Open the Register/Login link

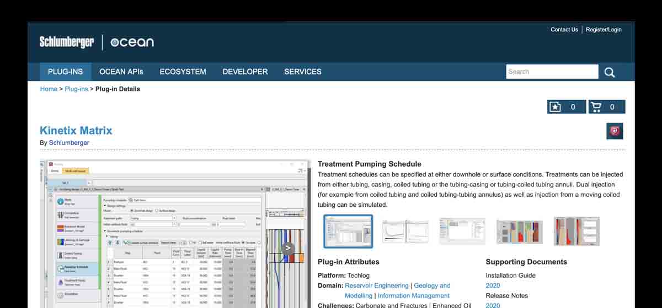tap(604, 30)
